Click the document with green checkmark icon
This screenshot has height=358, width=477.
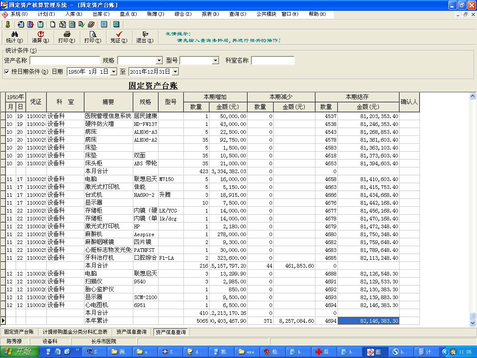click(82, 24)
